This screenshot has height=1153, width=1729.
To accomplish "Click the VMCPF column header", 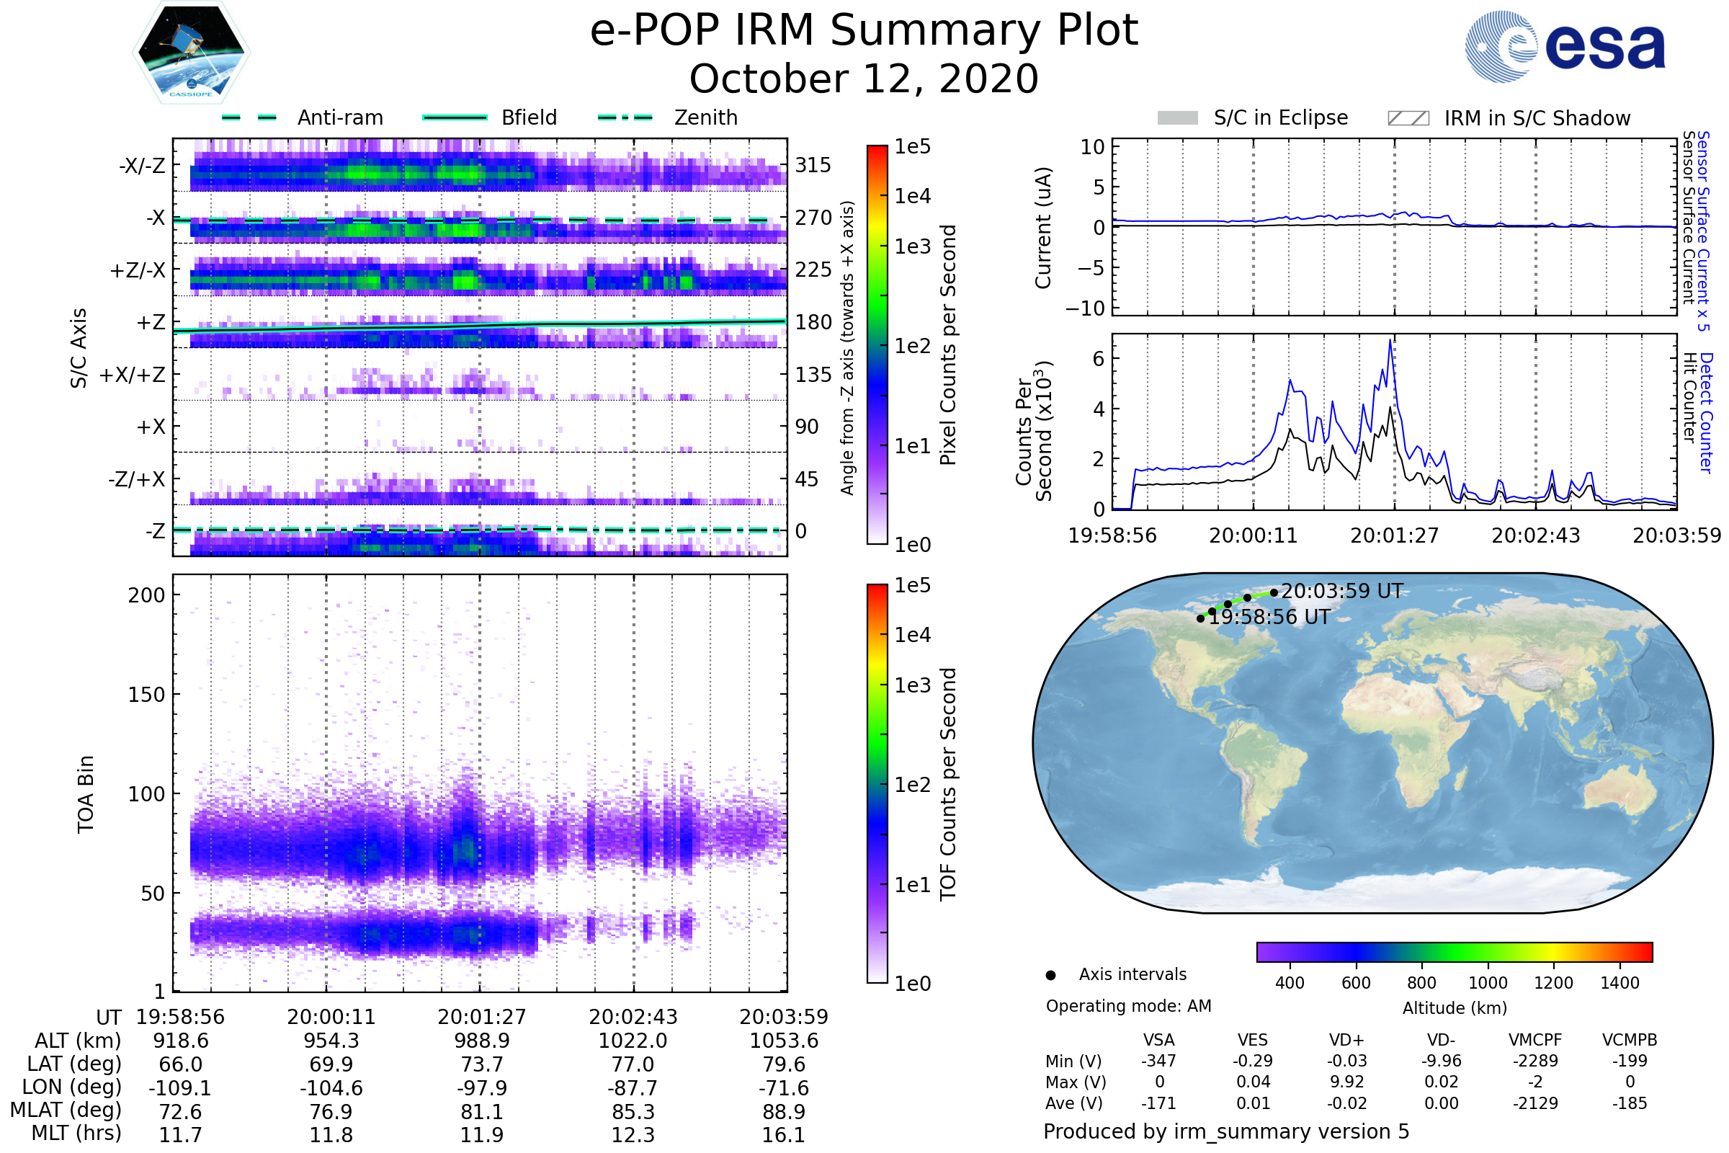I will 1535,1040.
